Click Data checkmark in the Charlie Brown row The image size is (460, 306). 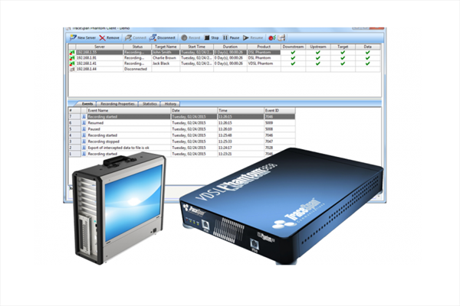(x=367, y=58)
